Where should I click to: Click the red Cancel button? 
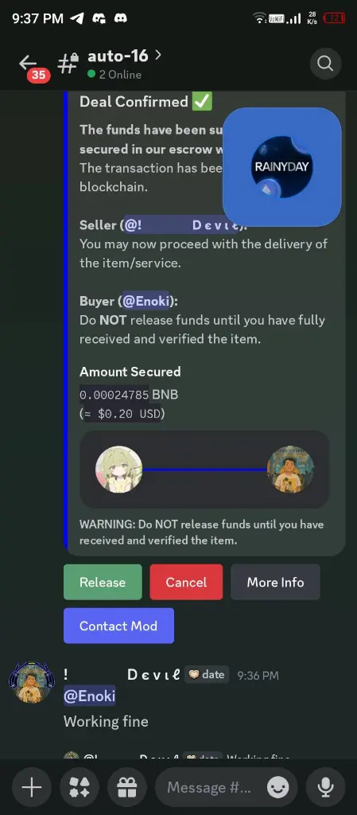tap(186, 582)
